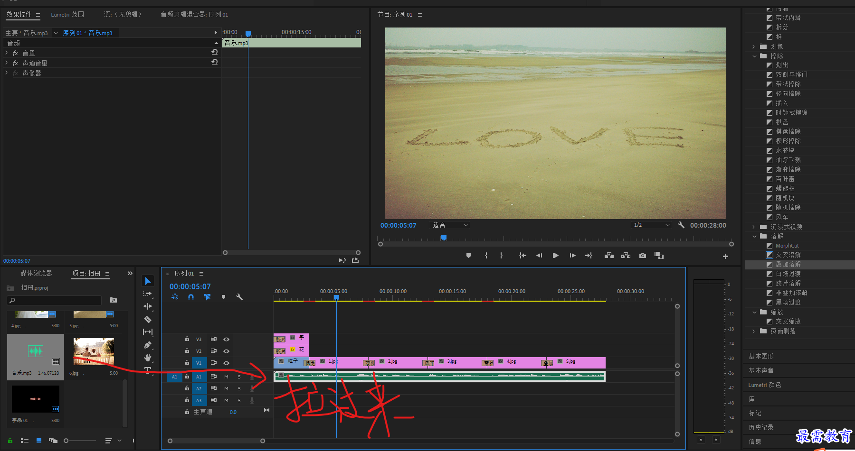Collapse the 擦除 transitions folder
Screen dimensions: 855x451
tap(754, 56)
